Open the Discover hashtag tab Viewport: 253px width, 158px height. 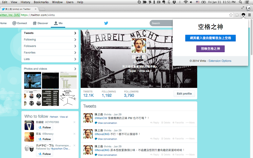point(40,23)
